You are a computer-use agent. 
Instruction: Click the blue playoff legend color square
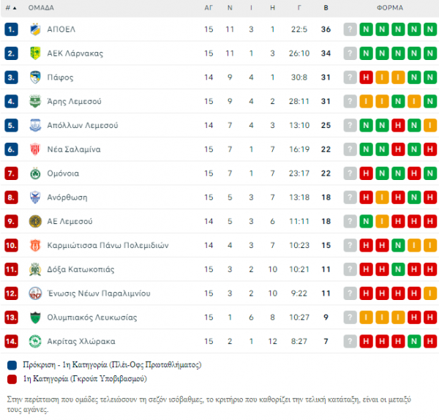point(12,365)
